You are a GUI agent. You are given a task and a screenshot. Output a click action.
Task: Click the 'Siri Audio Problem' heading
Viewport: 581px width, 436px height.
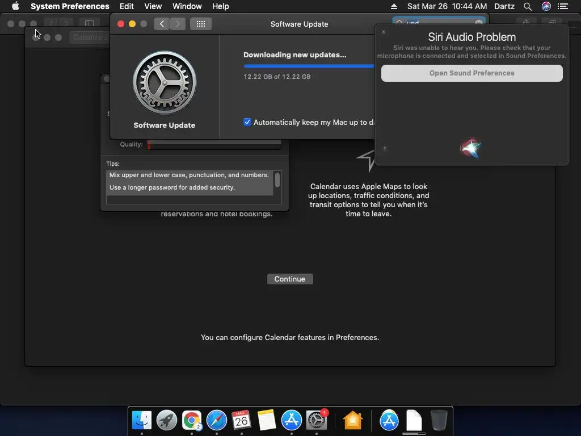(x=471, y=37)
